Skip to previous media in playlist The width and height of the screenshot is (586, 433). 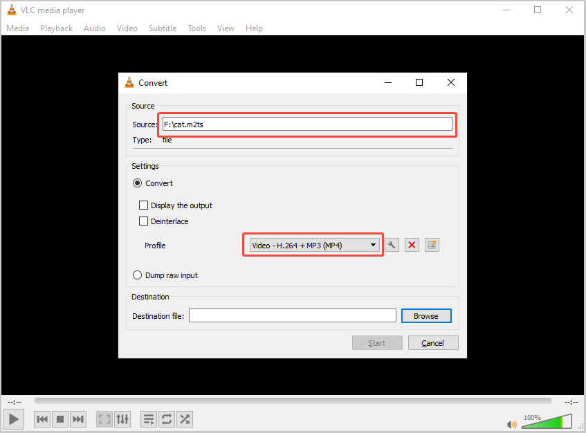point(42,419)
